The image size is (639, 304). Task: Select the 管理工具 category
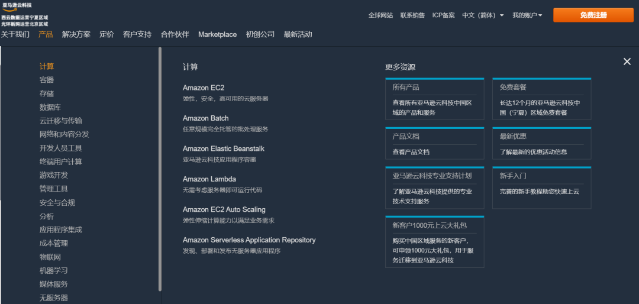54,189
